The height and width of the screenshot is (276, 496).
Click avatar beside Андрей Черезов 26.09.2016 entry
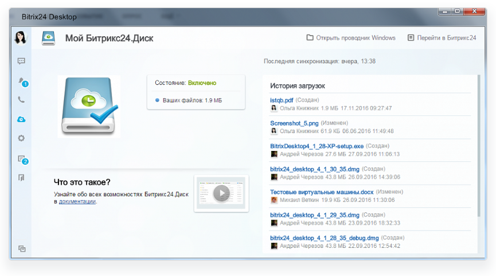click(x=274, y=177)
